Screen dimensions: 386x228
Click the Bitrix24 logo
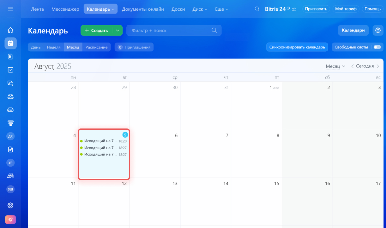pyautogui.click(x=277, y=9)
